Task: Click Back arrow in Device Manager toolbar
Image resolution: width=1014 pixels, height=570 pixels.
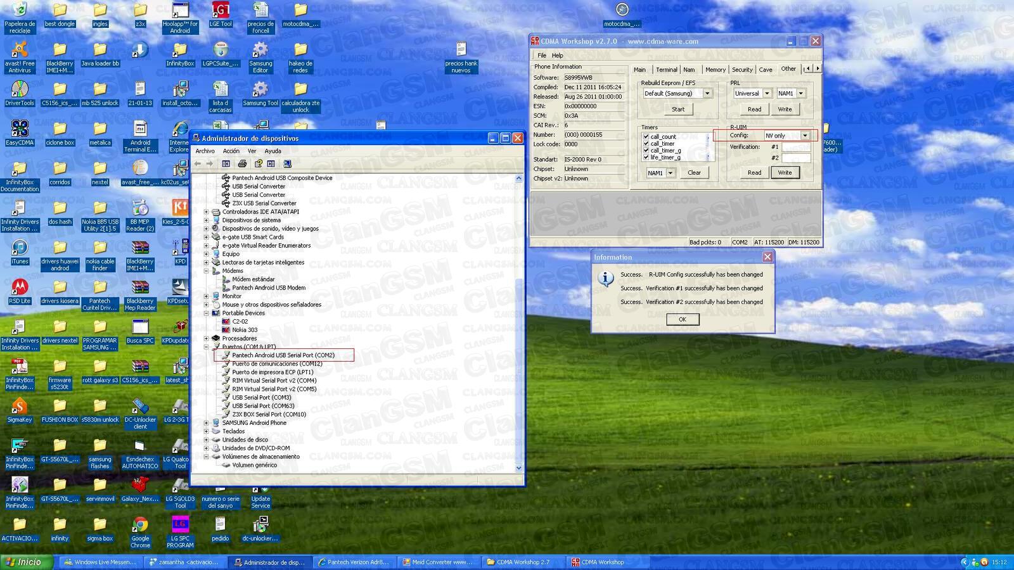Action: coord(198,163)
